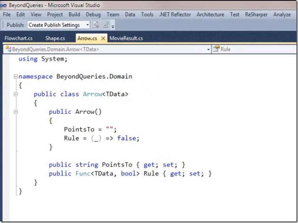
Task: Click the toolbar grip handle beside Publish
Action: coord(3,25)
